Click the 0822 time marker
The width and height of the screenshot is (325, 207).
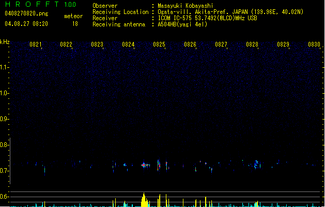[66, 45]
